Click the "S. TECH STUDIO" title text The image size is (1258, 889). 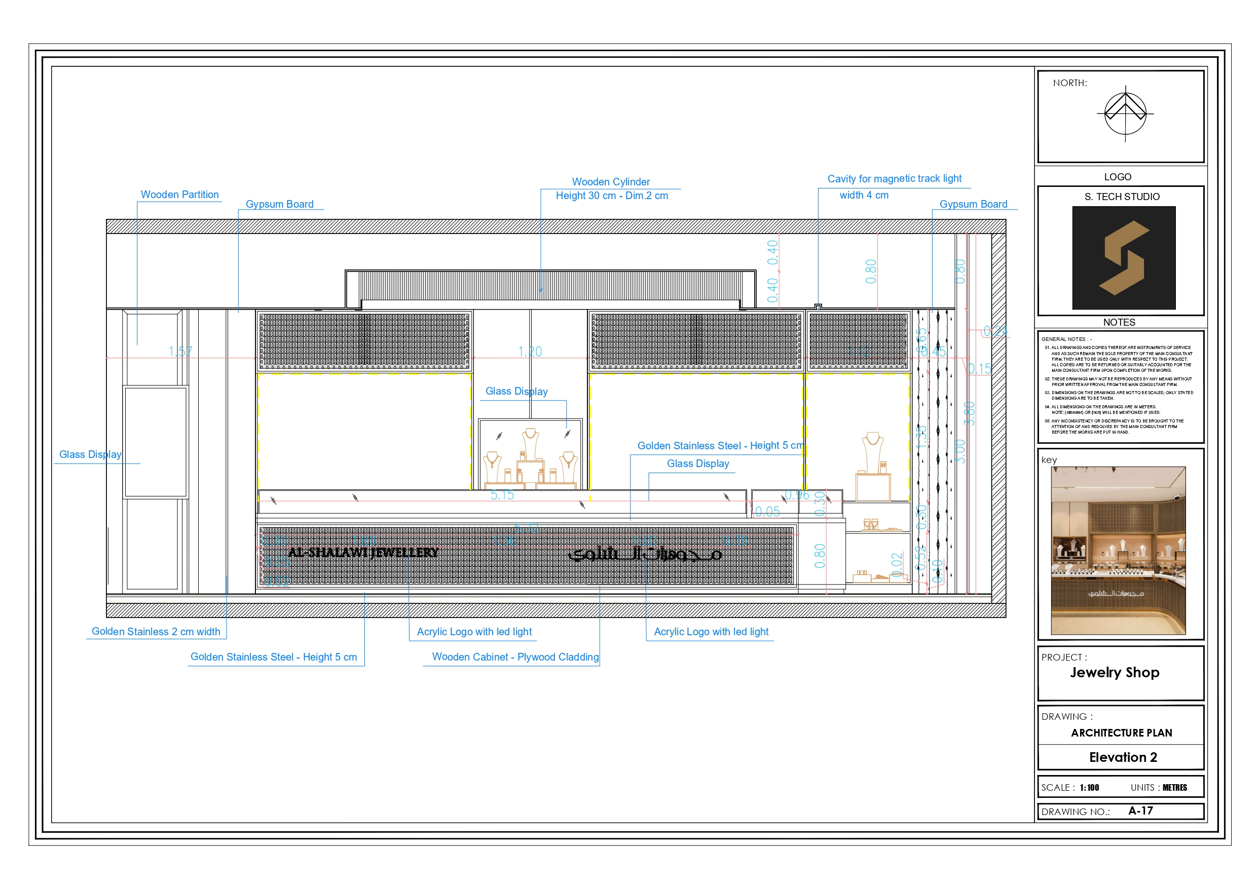pyautogui.click(x=1122, y=197)
